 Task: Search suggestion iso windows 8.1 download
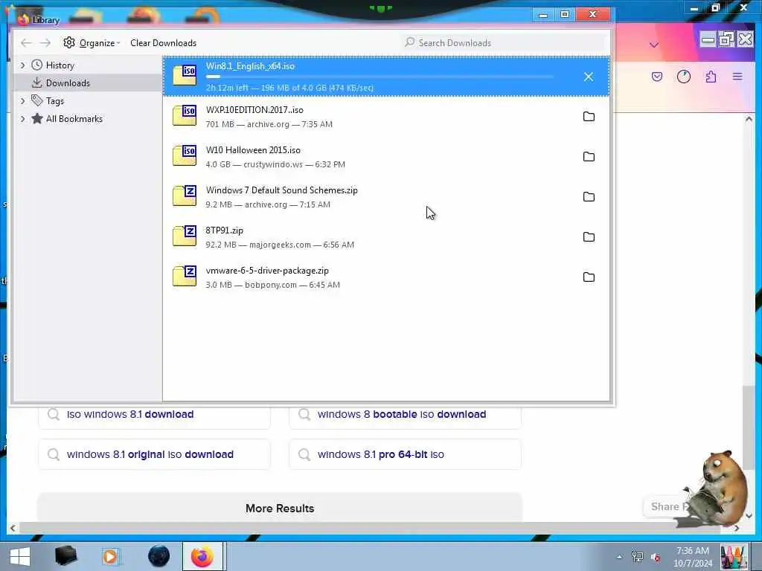154,415
